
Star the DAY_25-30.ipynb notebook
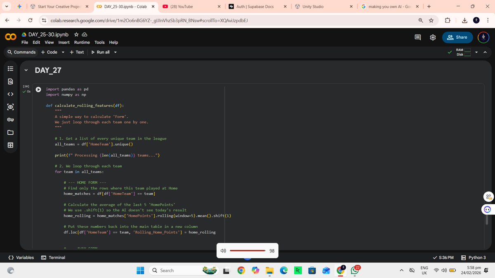[76, 35]
